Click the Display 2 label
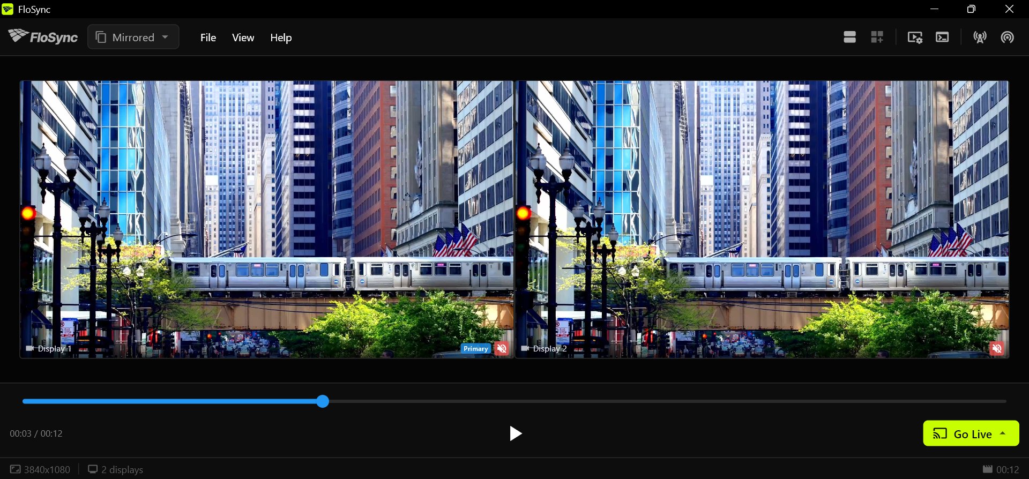 click(550, 348)
